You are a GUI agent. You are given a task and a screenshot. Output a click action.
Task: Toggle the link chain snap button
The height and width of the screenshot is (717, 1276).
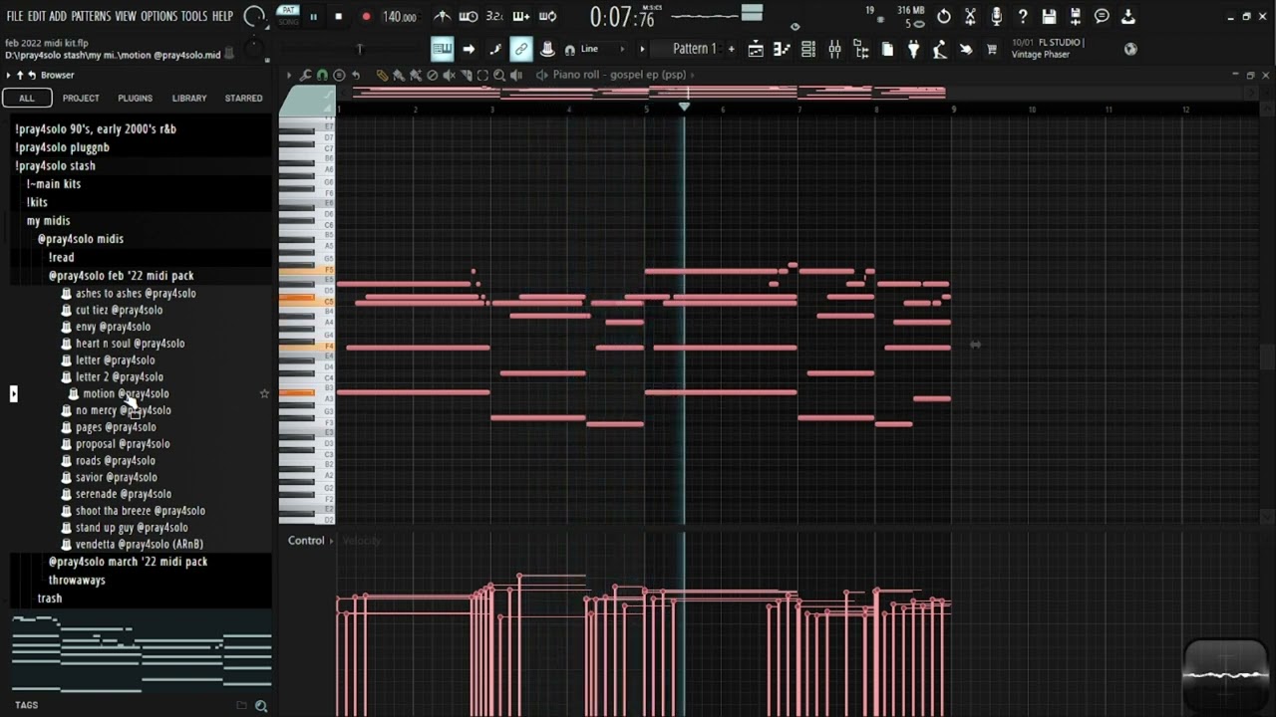point(520,49)
